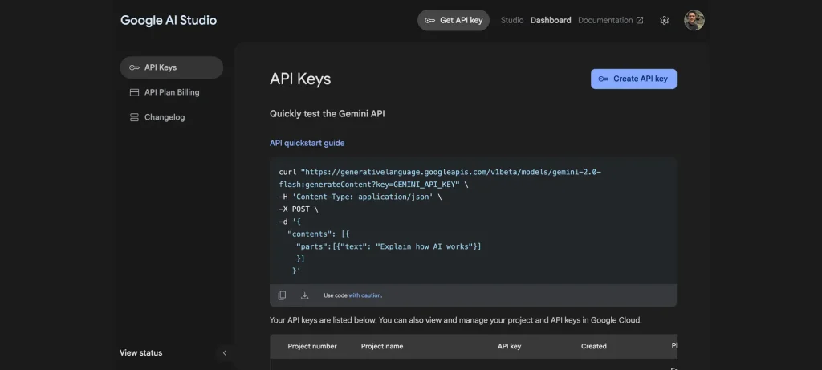Image resolution: width=822 pixels, height=370 pixels.
Task: Click the Create API key button
Action: click(x=633, y=79)
